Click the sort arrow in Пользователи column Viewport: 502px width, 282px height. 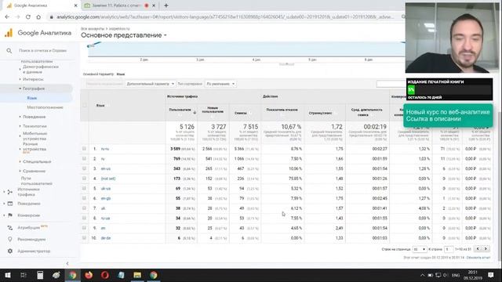pos(195,112)
